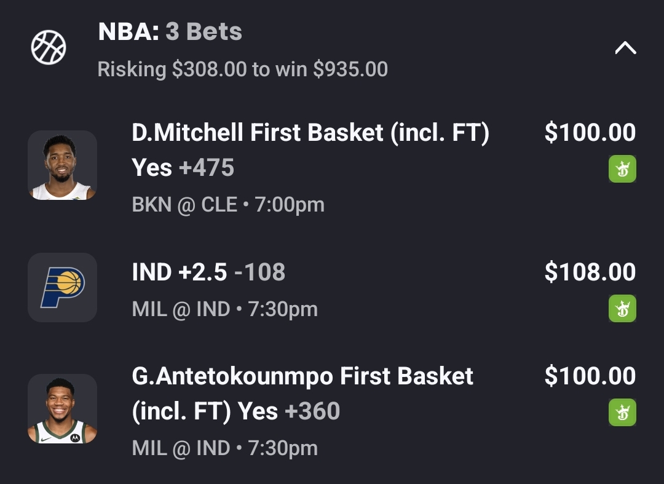
Task: Tap DraftKings logo on the Antetokounmpo bet
Action: 622,412
